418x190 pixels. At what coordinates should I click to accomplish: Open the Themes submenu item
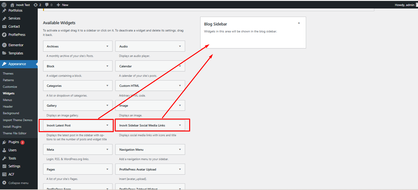[8, 73]
